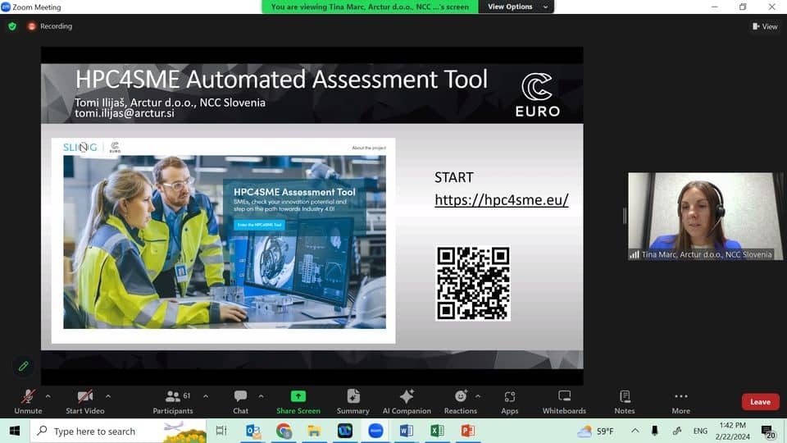The image size is (787, 443).
Task: Click the HPC4SME Assessment Tool website screenshot
Action: click(223, 240)
